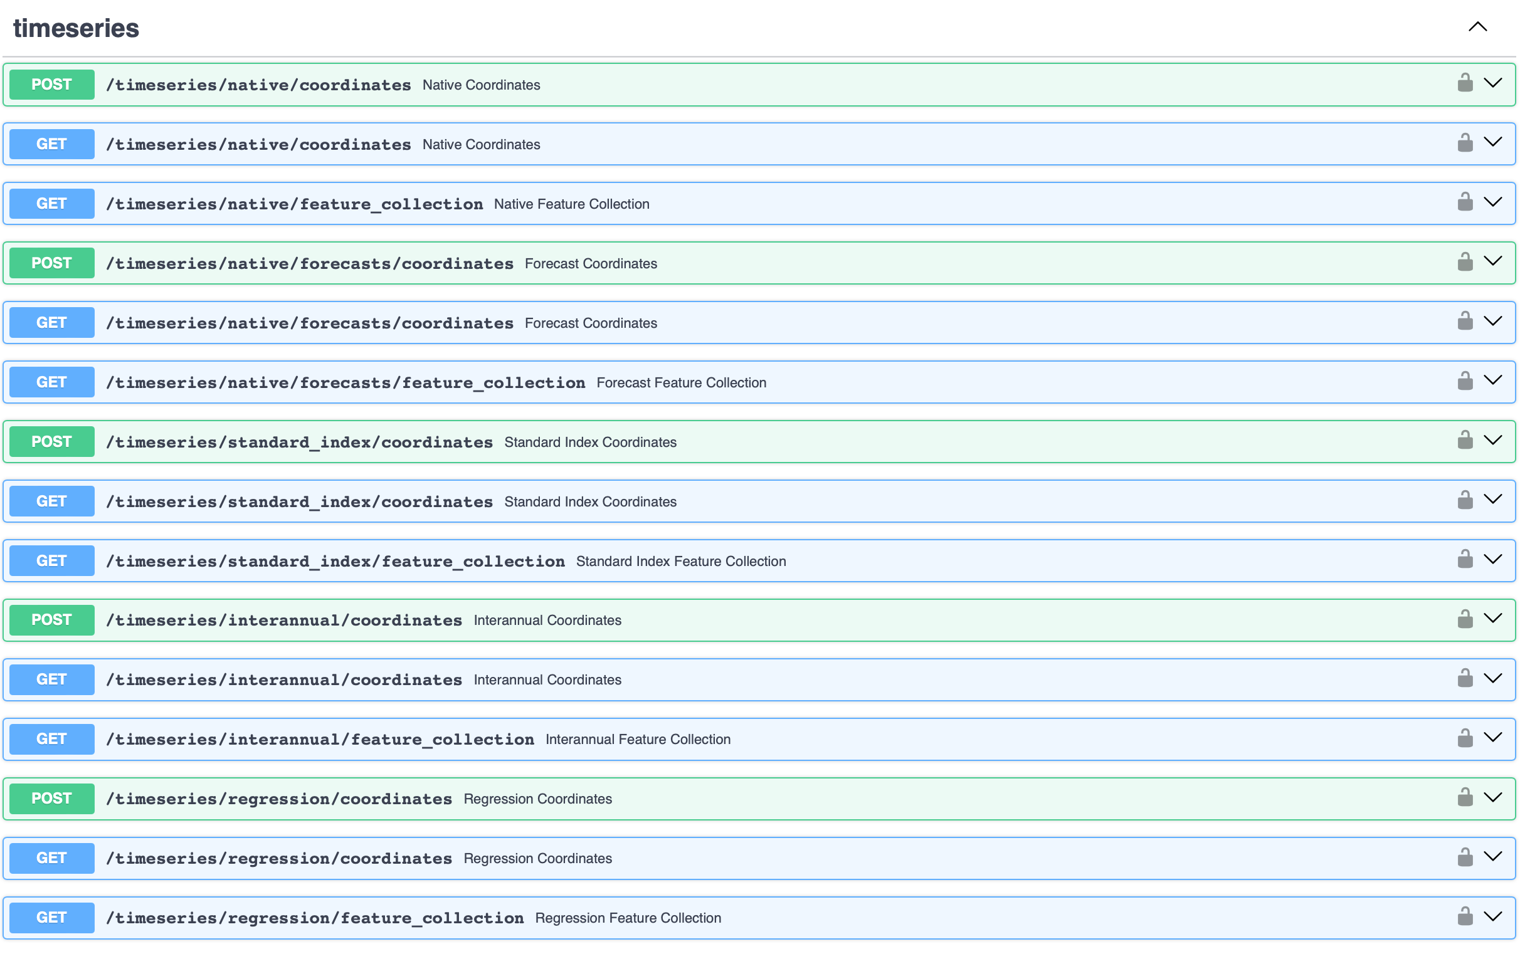Open /timeseries/interannual/feature_collection path link
The image size is (1525, 954).
(x=319, y=740)
